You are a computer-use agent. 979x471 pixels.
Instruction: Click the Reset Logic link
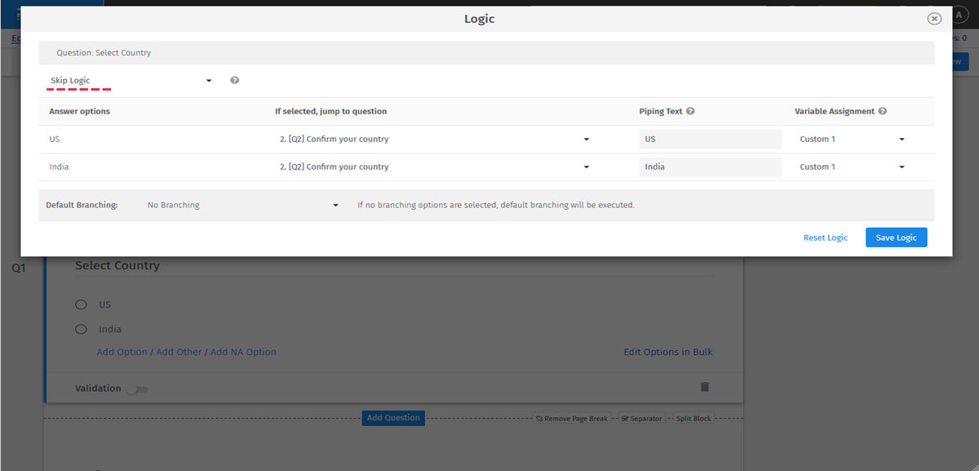point(825,237)
